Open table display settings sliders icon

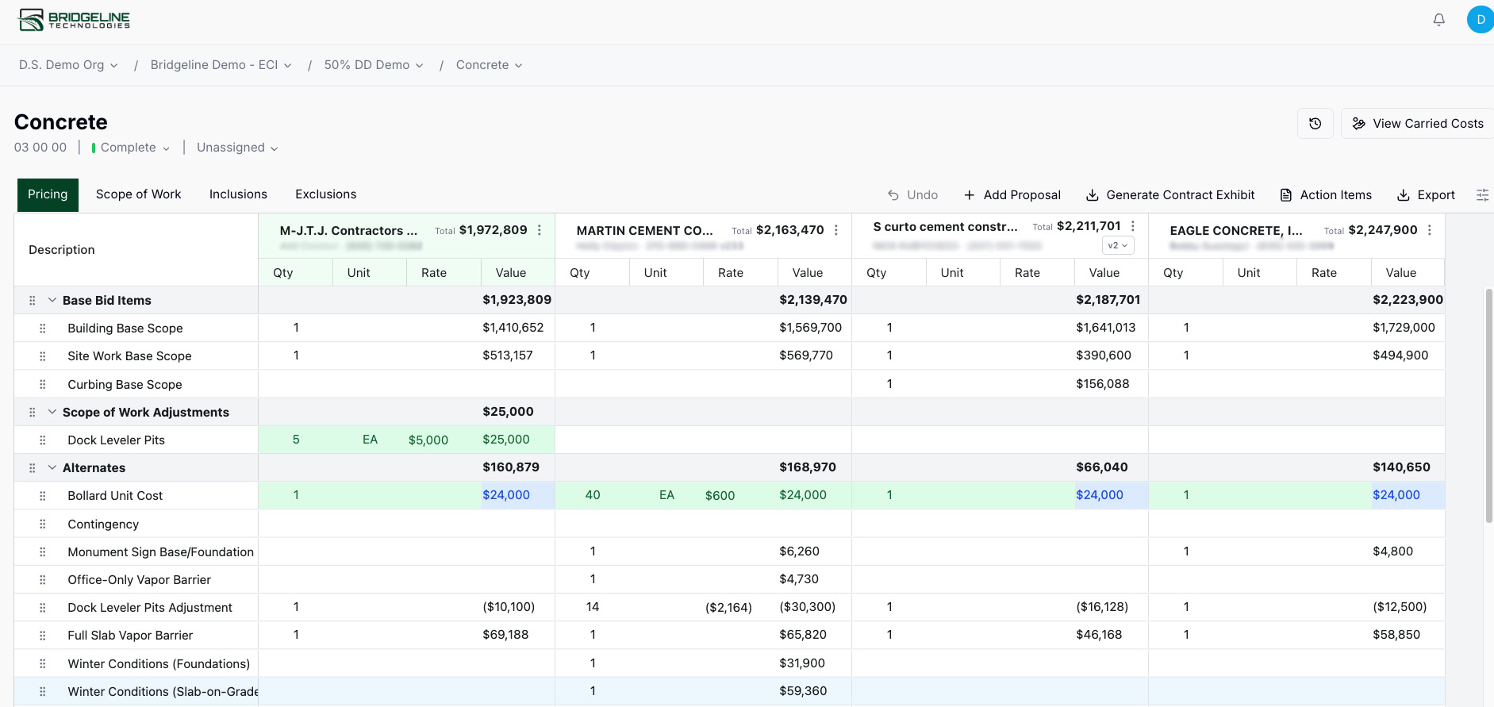[1482, 195]
